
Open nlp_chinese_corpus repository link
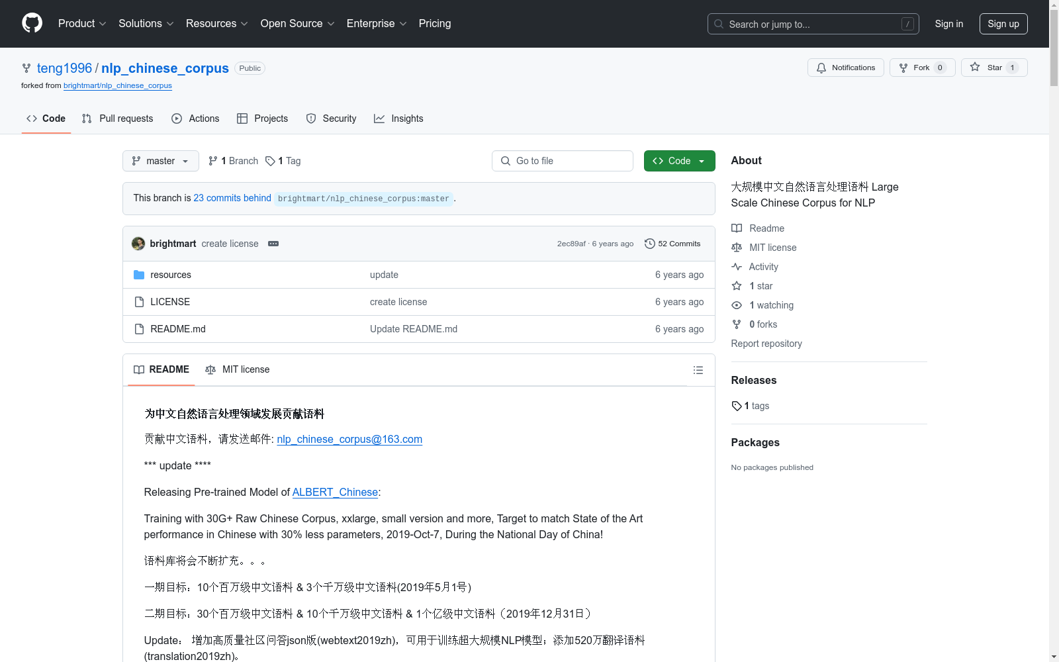click(165, 68)
